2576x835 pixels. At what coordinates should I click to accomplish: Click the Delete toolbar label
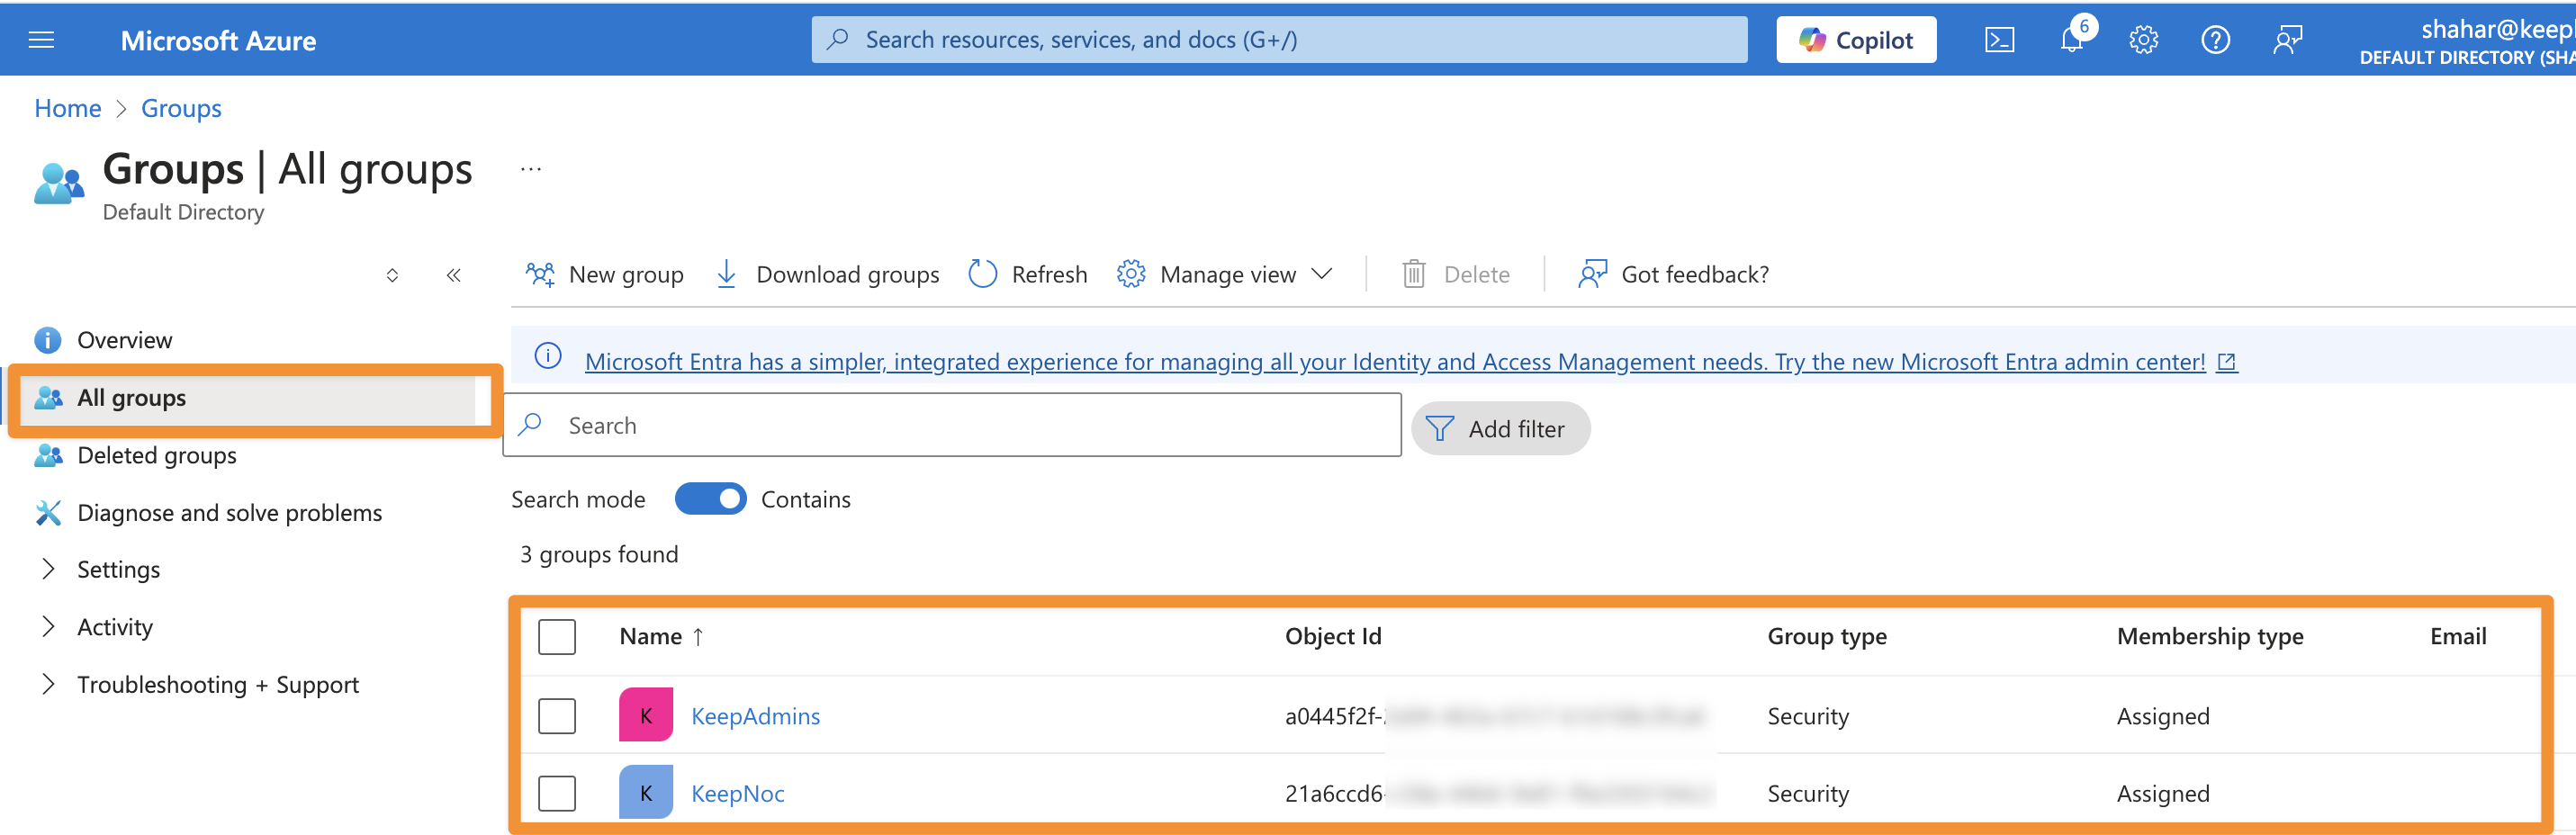pos(1476,274)
